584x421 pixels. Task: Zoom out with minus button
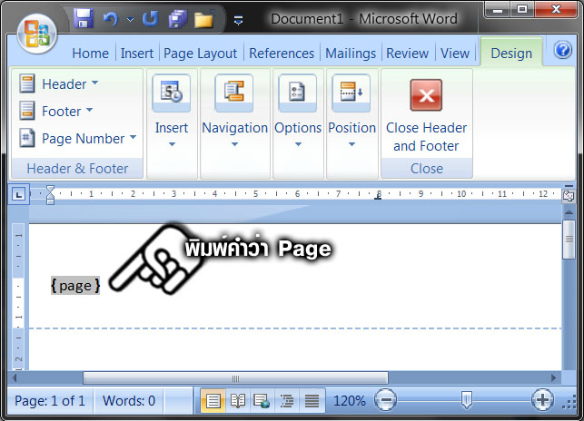pos(385,400)
